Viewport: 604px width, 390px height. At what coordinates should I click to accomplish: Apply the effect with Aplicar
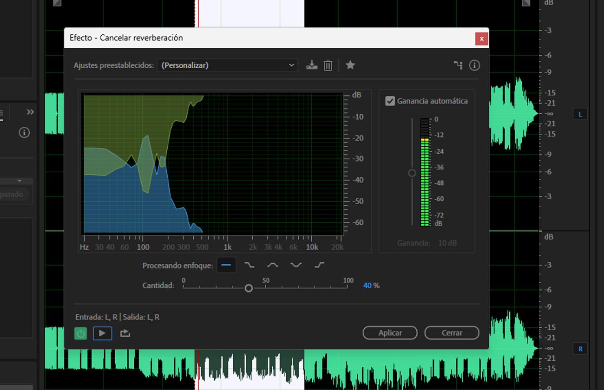390,333
